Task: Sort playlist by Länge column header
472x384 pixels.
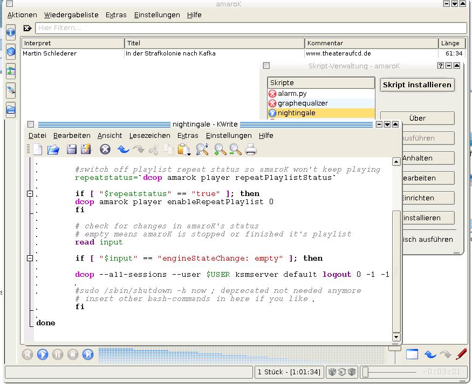Action: click(452, 43)
